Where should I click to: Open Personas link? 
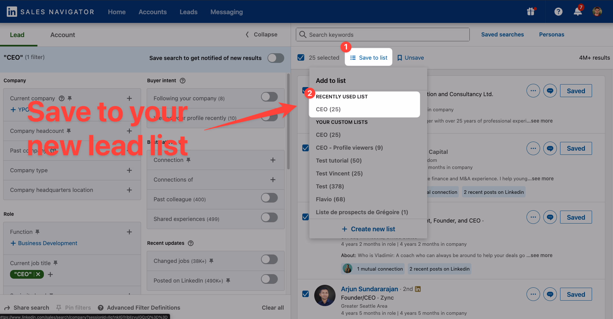click(x=551, y=35)
